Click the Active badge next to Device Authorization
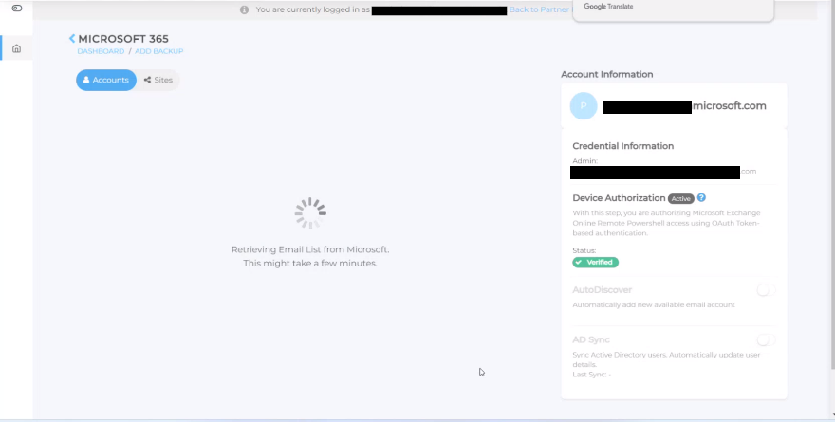This screenshot has width=835, height=422. [681, 198]
